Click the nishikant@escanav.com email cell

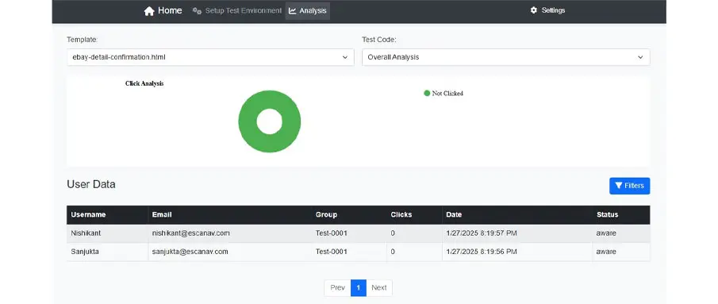[x=230, y=233]
